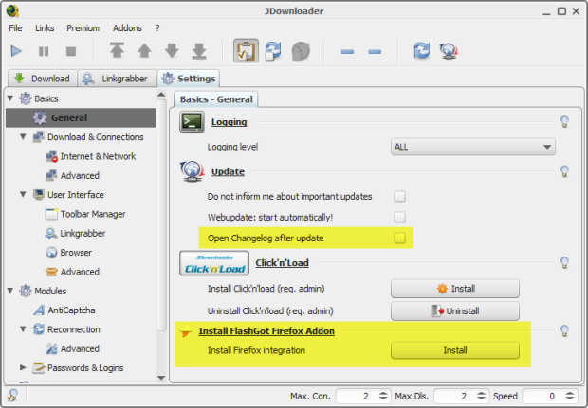Open the ? help menu
The height and width of the screenshot is (408, 588).
coord(157,28)
